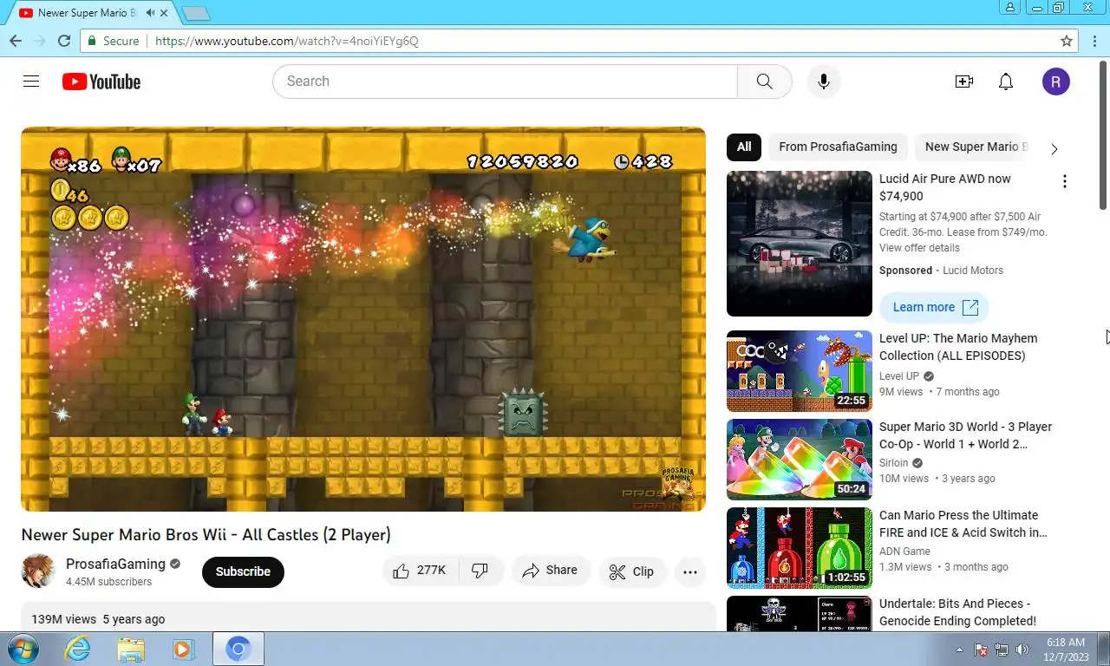Go back with browser back arrow
Image resolution: width=1110 pixels, height=666 pixels.
click(x=16, y=41)
